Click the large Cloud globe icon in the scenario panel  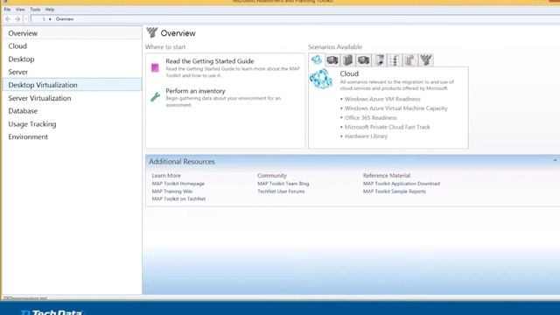[x=321, y=79]
